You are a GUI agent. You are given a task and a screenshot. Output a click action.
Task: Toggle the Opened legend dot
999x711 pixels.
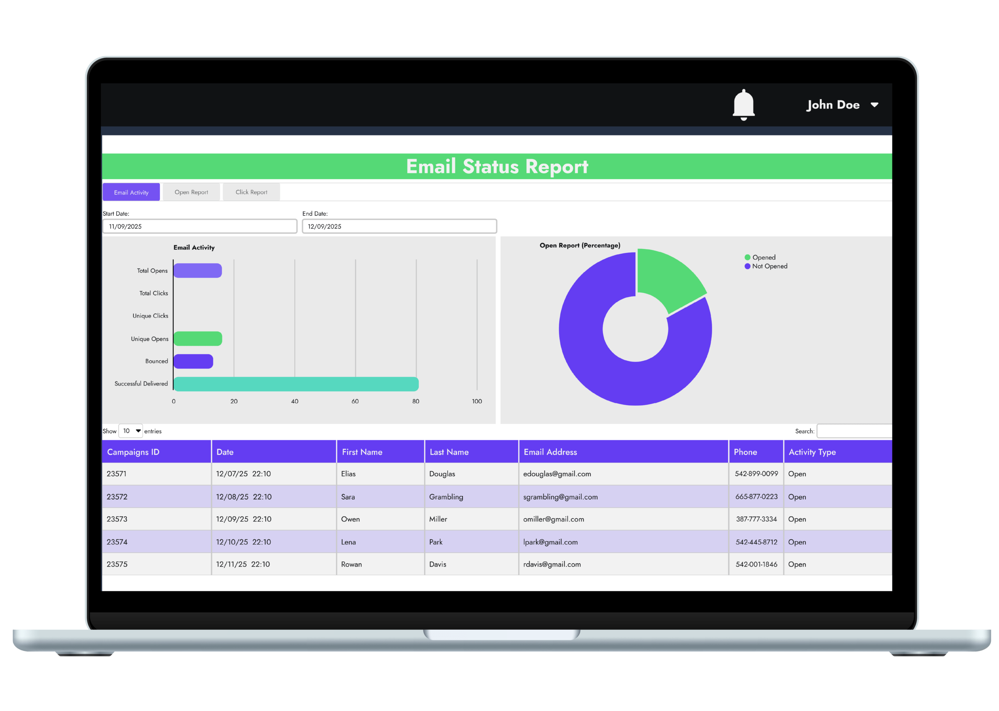tap(747, 257)
